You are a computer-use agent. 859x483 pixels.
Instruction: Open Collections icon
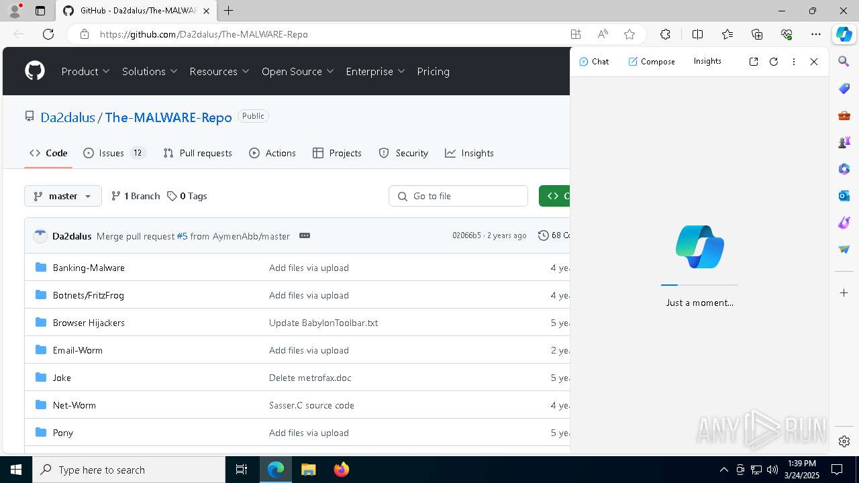(x=757, y=34)
